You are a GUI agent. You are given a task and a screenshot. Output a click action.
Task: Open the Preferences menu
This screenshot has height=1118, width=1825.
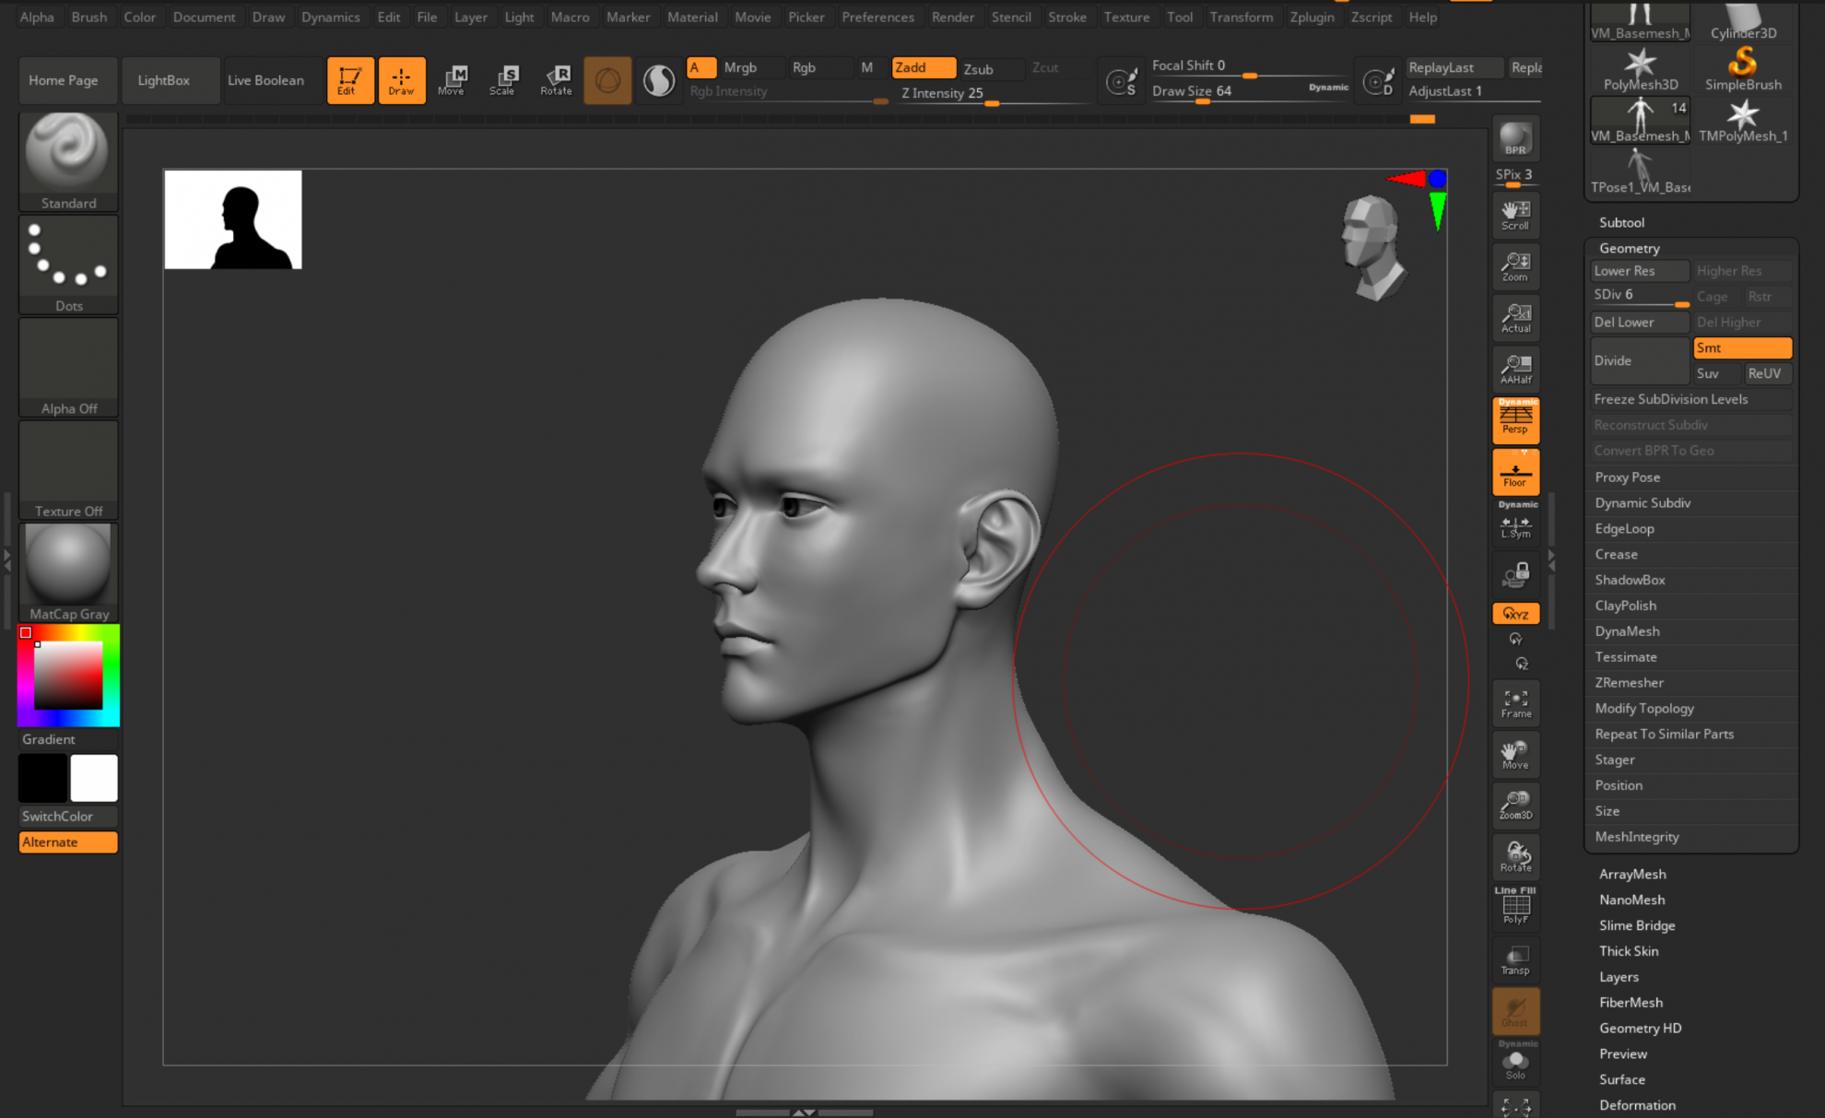(877, 17)
